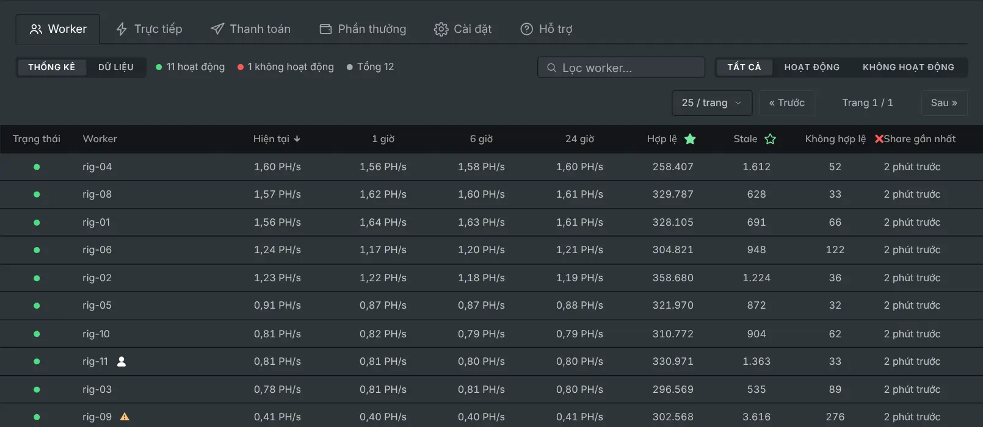
Task: Select the TẤT CẢ filter
Action: 744,67
